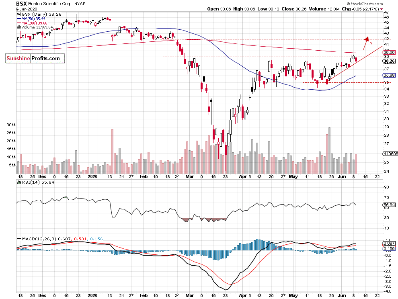The width and height of the screenshot is (398, 299).
Task: Click the -4.0 MACD axis label
Action: [387, 291]
